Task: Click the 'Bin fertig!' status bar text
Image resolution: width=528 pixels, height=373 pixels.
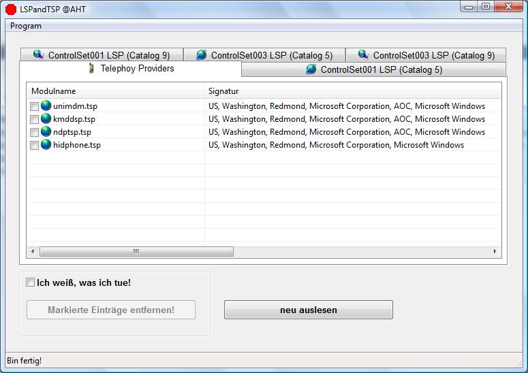Action: (25, 361)
